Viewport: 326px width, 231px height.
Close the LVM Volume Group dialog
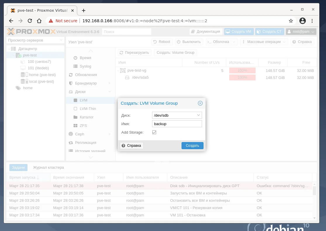[200, 103]
